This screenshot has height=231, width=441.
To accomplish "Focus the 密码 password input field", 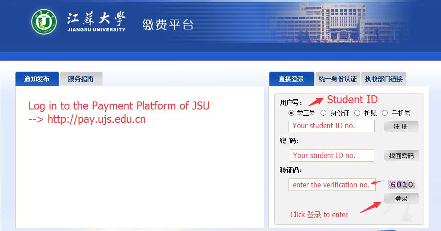I will pyautogui.click(x=332, y=155).
